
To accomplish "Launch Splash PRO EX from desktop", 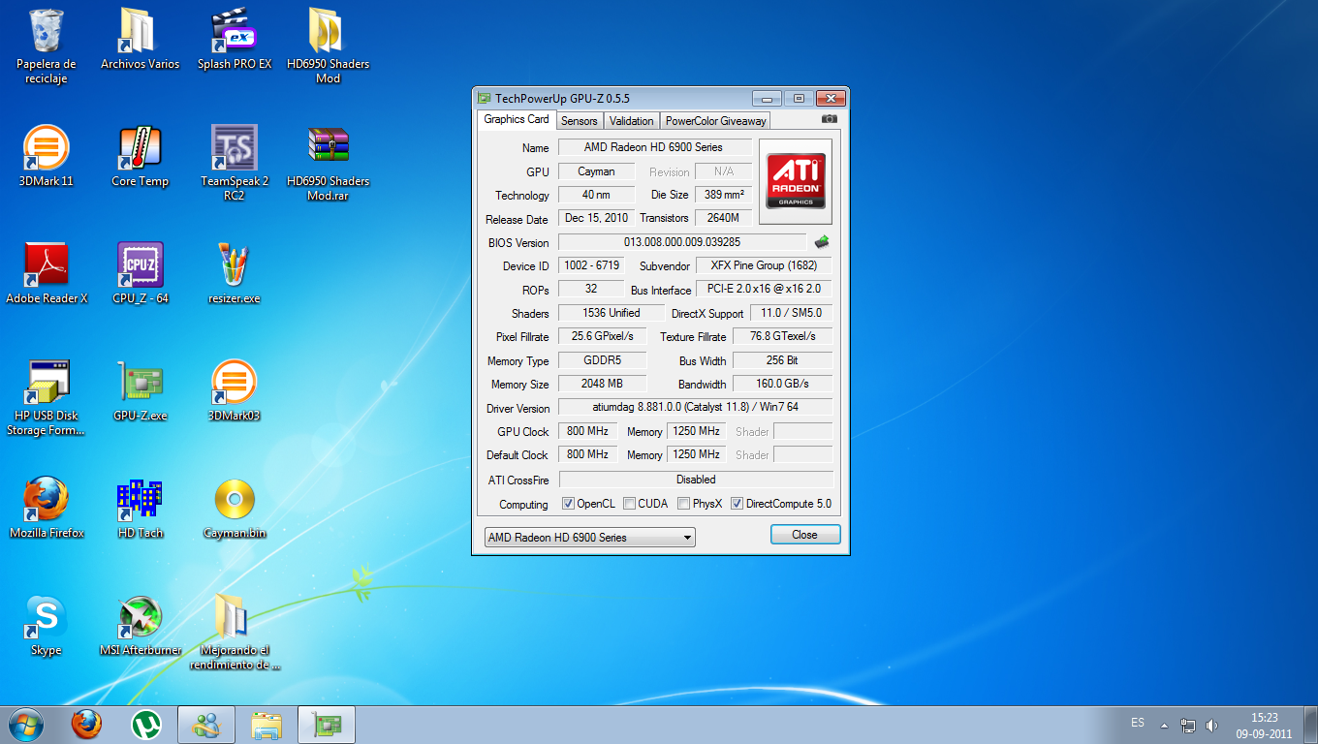I will coord(235,39).
